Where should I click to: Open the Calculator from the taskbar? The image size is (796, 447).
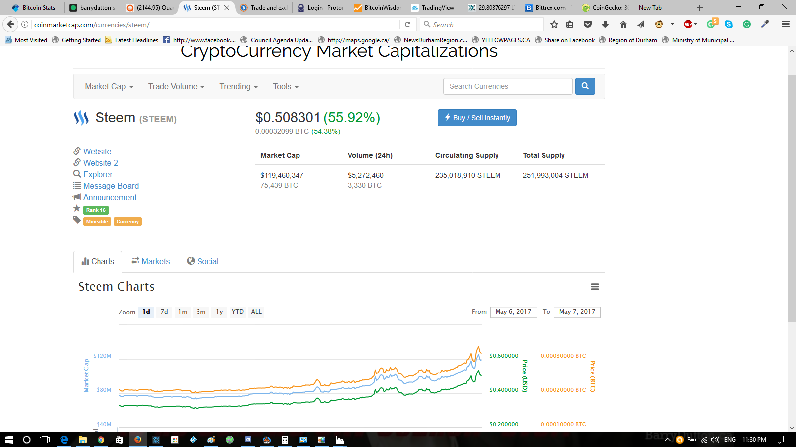pyautogui.click(x=285, y=440)
